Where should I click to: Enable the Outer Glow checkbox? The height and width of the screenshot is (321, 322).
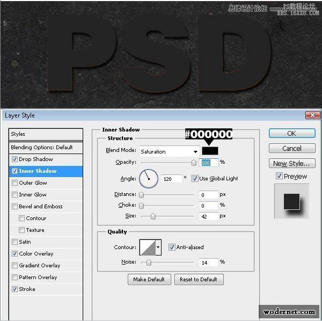[x=14, y=183]
